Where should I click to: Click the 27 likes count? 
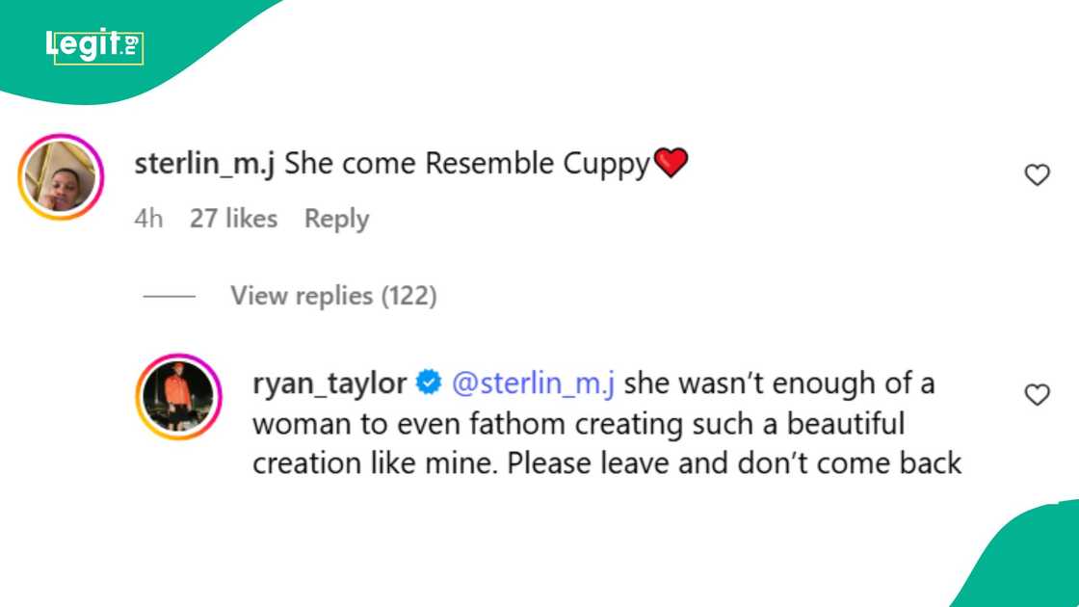point(234,219)
